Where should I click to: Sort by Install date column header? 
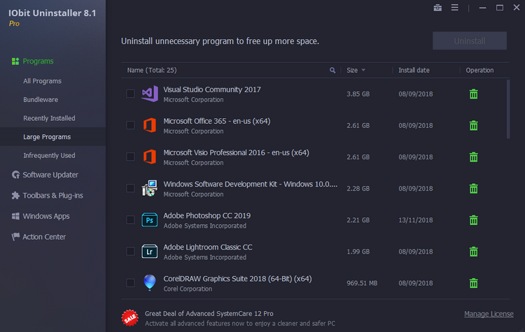click(x=414, y=70)
